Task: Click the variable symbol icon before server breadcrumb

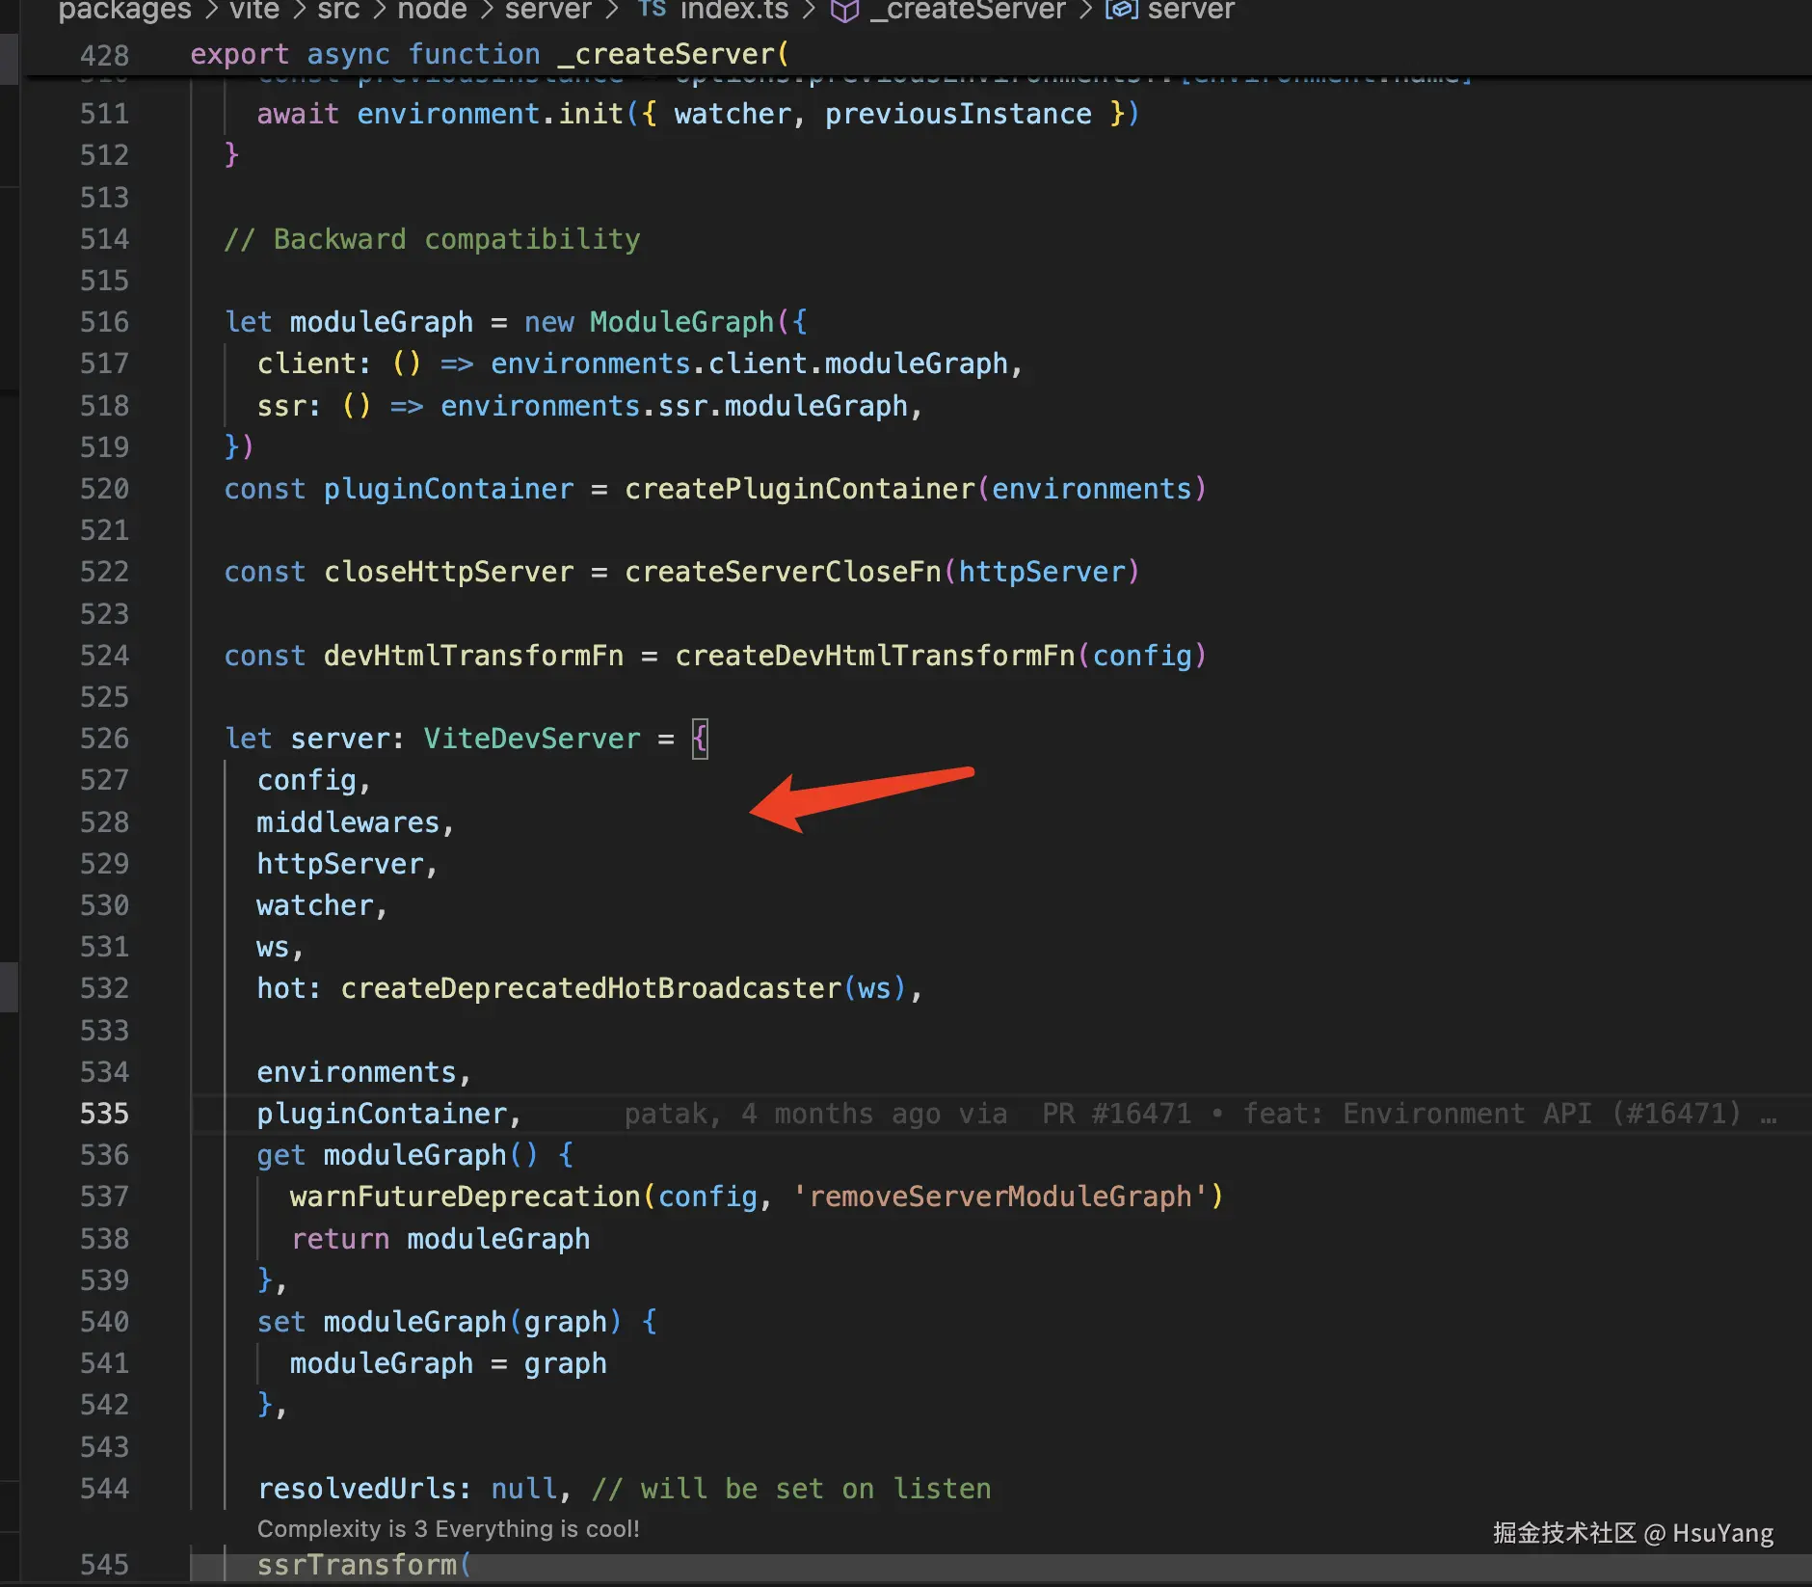Action: 1121,11
